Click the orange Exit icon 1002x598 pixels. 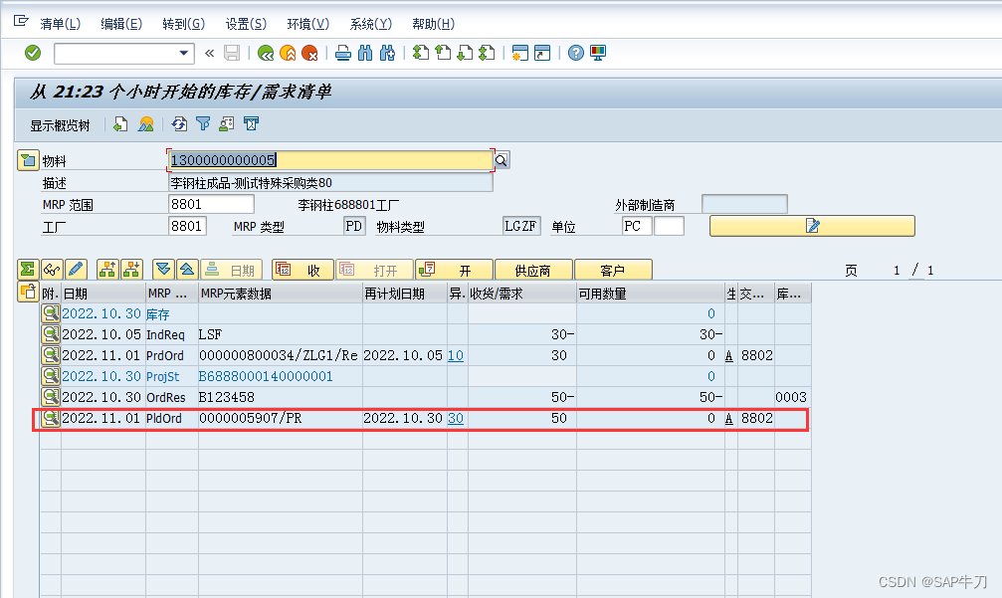[288, 53]
